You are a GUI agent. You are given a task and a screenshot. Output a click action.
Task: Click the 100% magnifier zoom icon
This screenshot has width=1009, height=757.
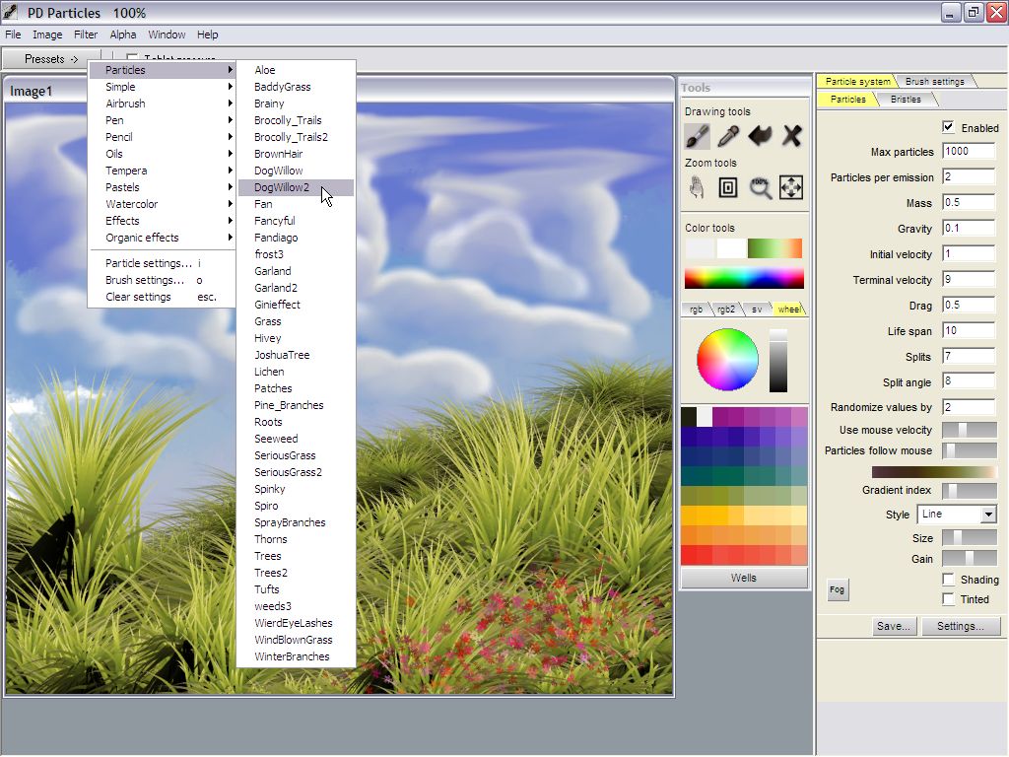tap(760, 187)
